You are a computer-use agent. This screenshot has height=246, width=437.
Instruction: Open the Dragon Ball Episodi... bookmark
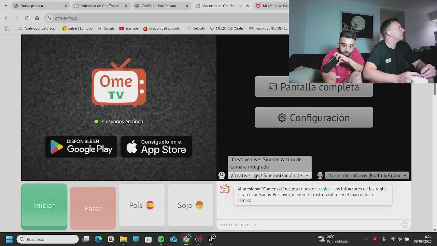[163, 28]
